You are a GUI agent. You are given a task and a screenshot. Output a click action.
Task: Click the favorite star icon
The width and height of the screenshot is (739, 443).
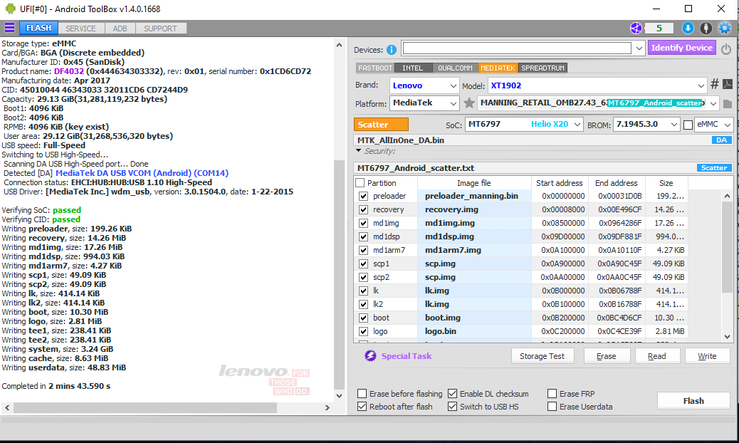[469, 103]
